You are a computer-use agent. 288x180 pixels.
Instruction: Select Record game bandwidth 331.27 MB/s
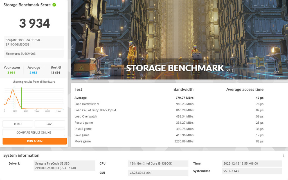click(x=185, y=123)
